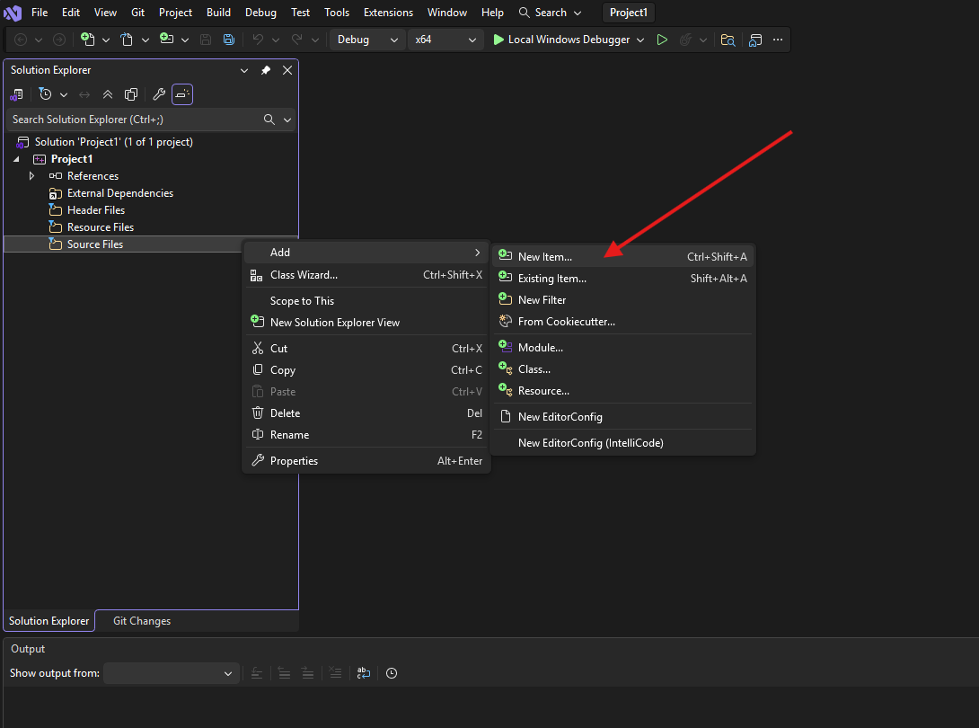Expand the References tree node
This screenshot has height=728, width=979.
point(31,176)
